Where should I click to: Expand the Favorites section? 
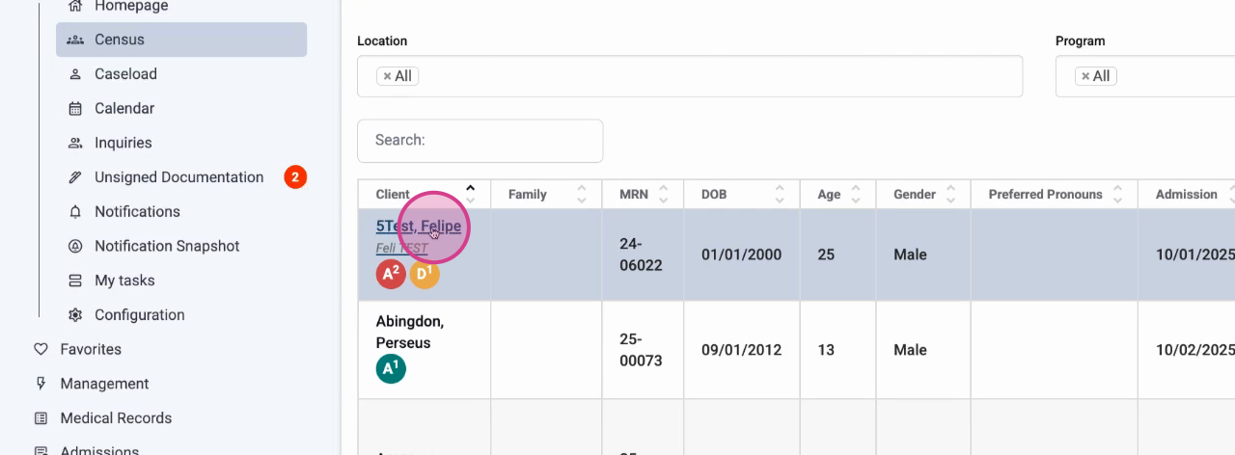tap(91, 349)
